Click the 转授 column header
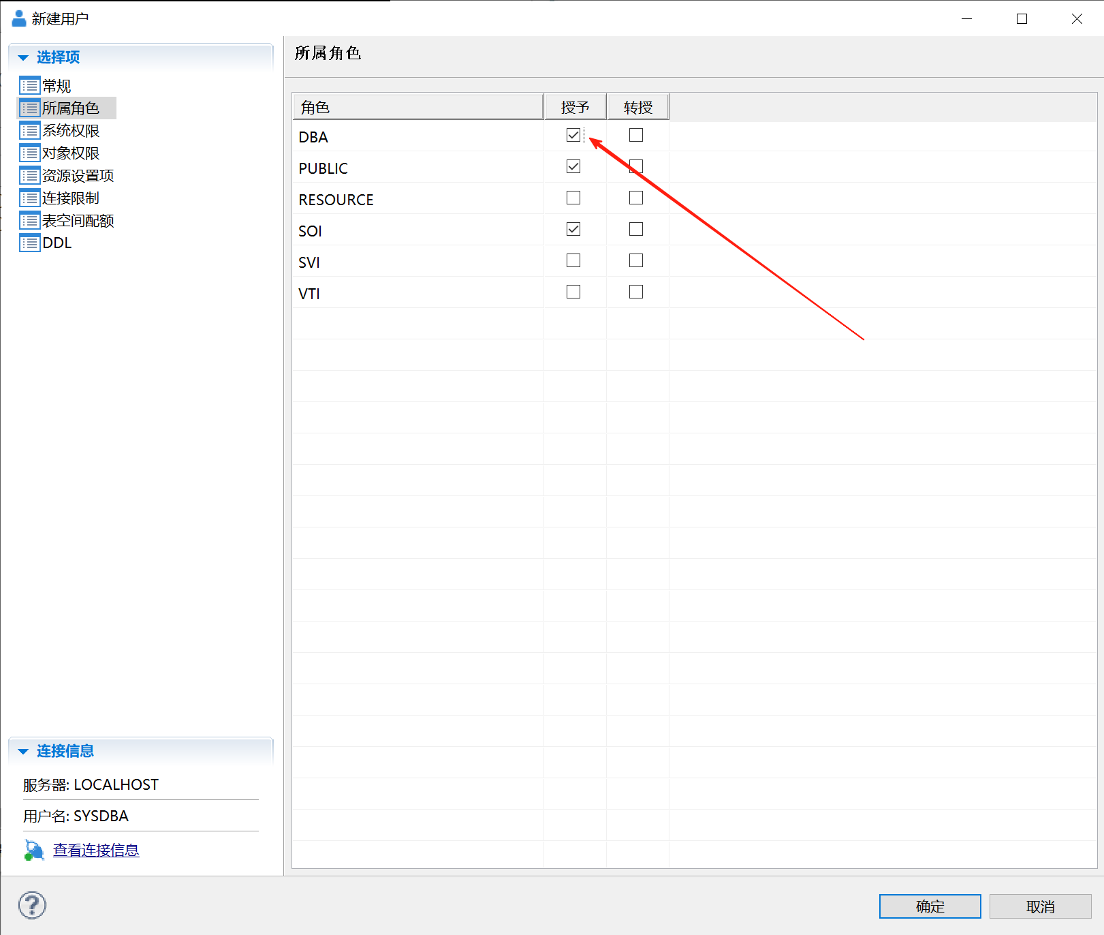Screen dimensions: 1104x935 tap(638, 107)
